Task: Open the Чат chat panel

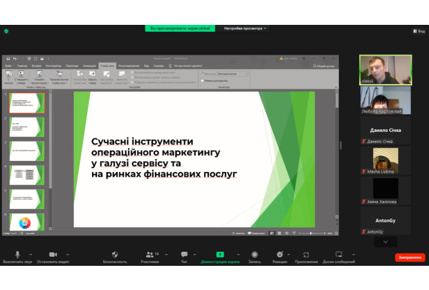Action: (x=184, y=255)
